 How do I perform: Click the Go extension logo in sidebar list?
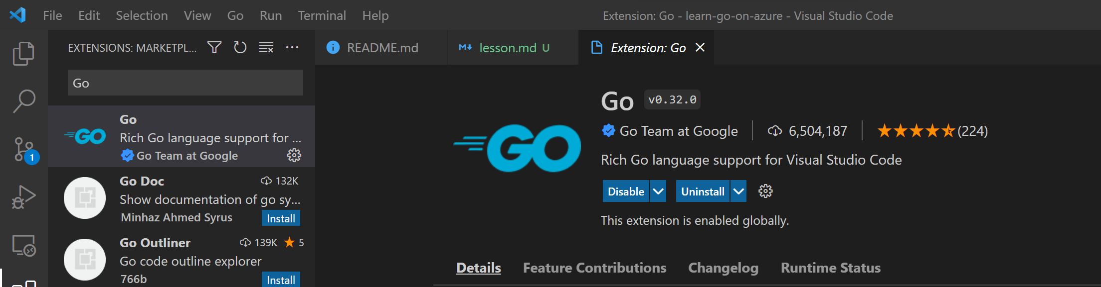pos(85,136)
